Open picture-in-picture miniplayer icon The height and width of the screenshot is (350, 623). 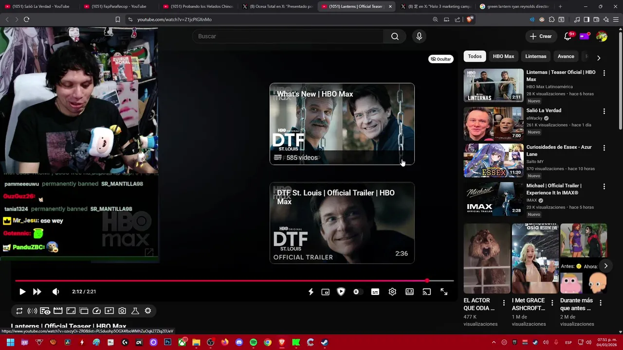(326, 292)
